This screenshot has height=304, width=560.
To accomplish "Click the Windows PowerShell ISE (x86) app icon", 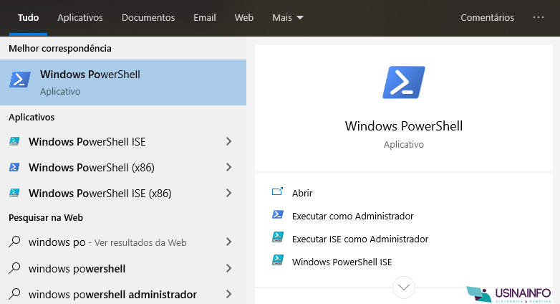I will [x=14, y=193].
